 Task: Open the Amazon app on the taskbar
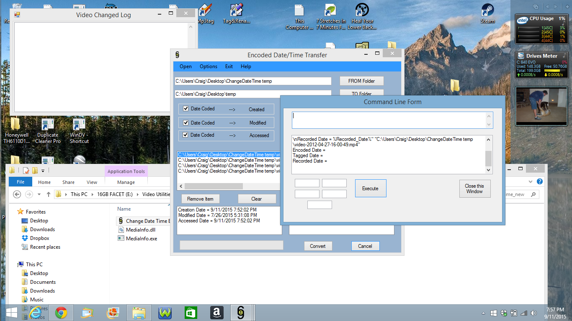click(x=217, y=313)
